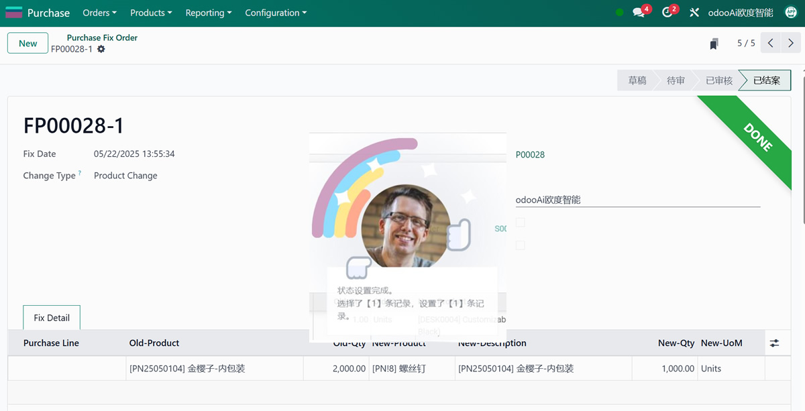The width and height of the screenshot is (805, 411).
Task: Open the optional columns adjust icon
Action: [775, 343]
